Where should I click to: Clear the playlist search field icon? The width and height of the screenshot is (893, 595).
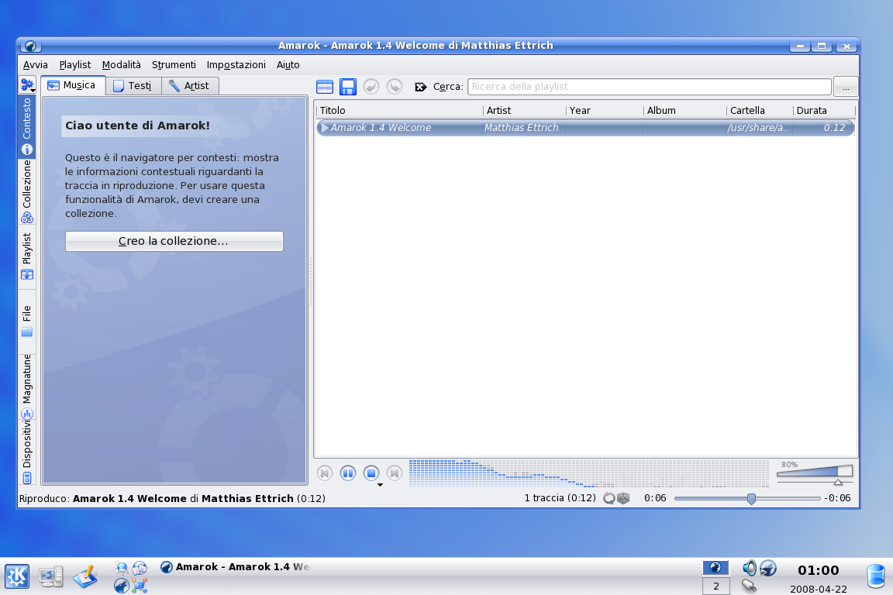pos(421,87)
